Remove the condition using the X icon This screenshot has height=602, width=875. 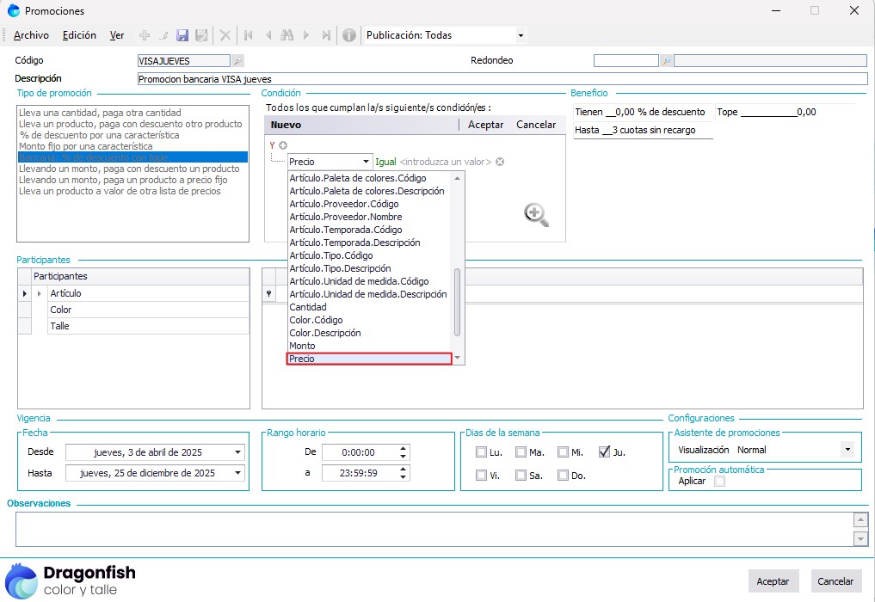(x=500, y=162)
